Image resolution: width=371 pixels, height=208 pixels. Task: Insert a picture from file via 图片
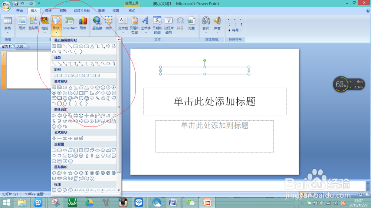[22, 23]
